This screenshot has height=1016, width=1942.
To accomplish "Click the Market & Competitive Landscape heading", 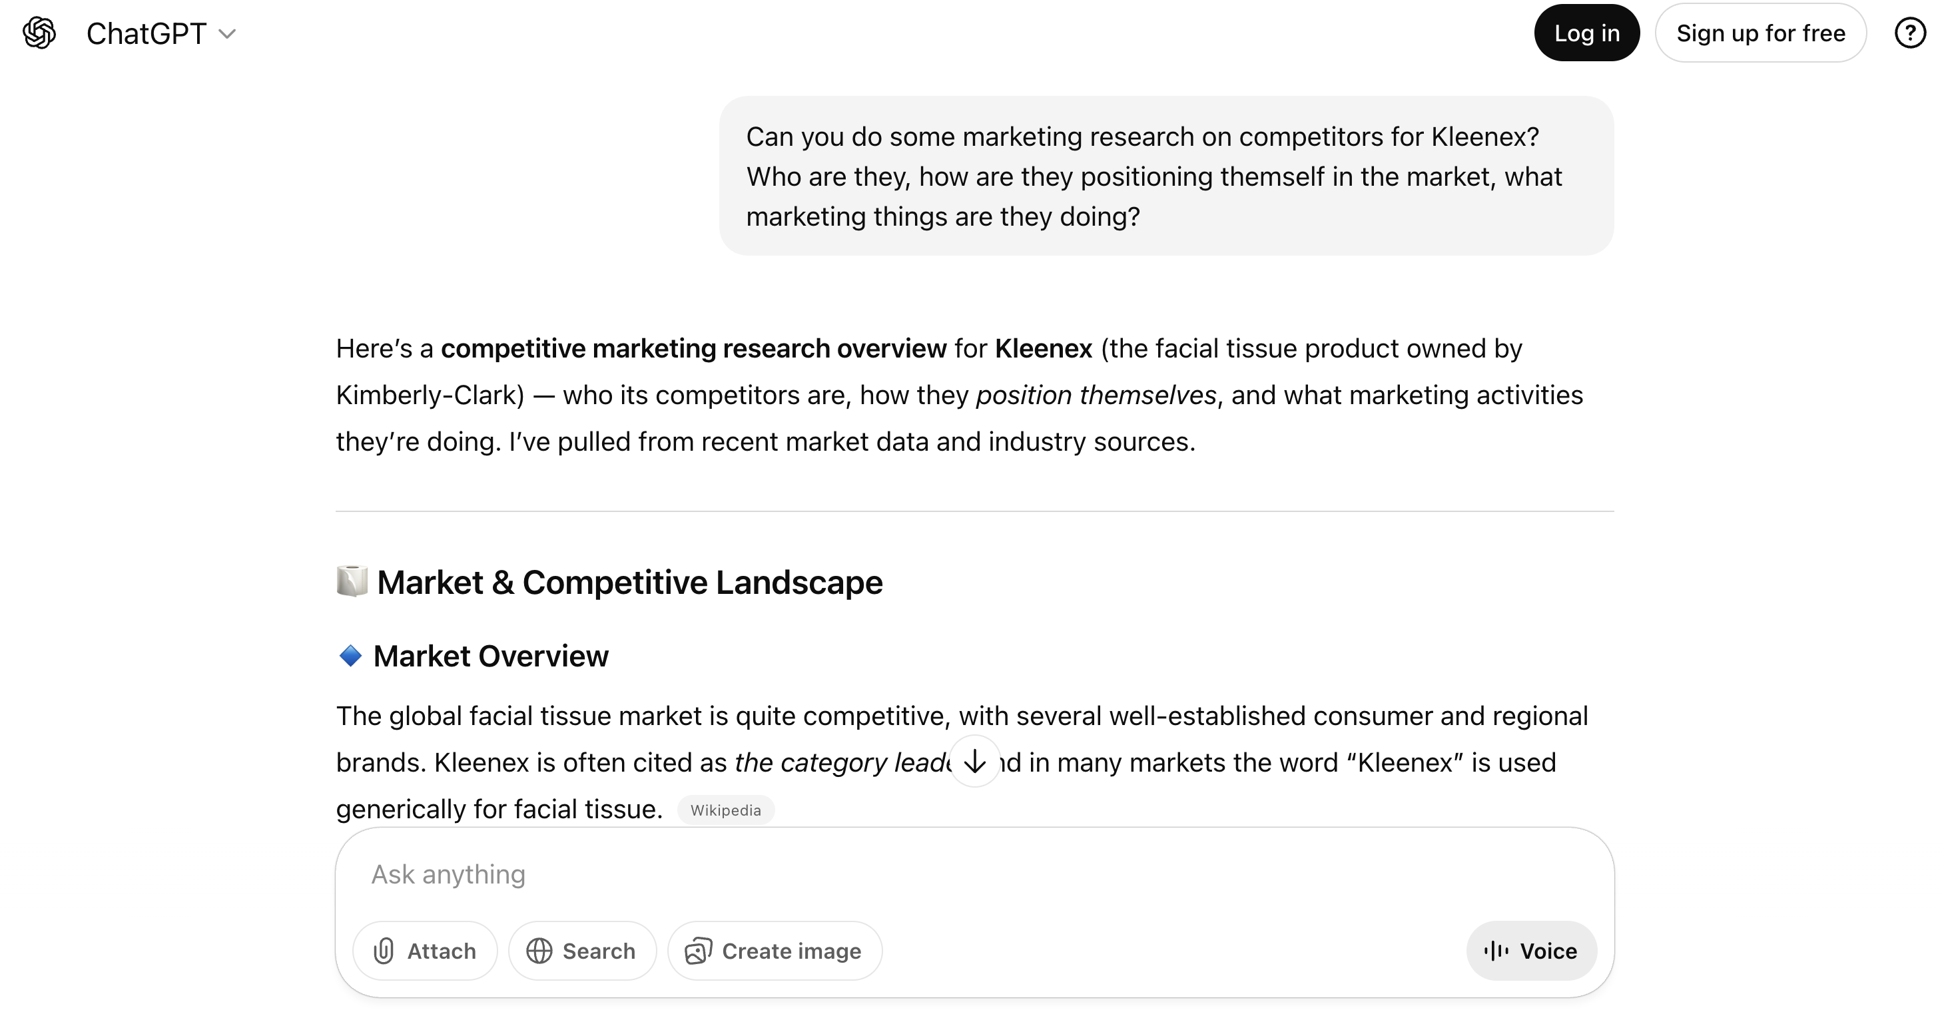I will coord(629,583).
